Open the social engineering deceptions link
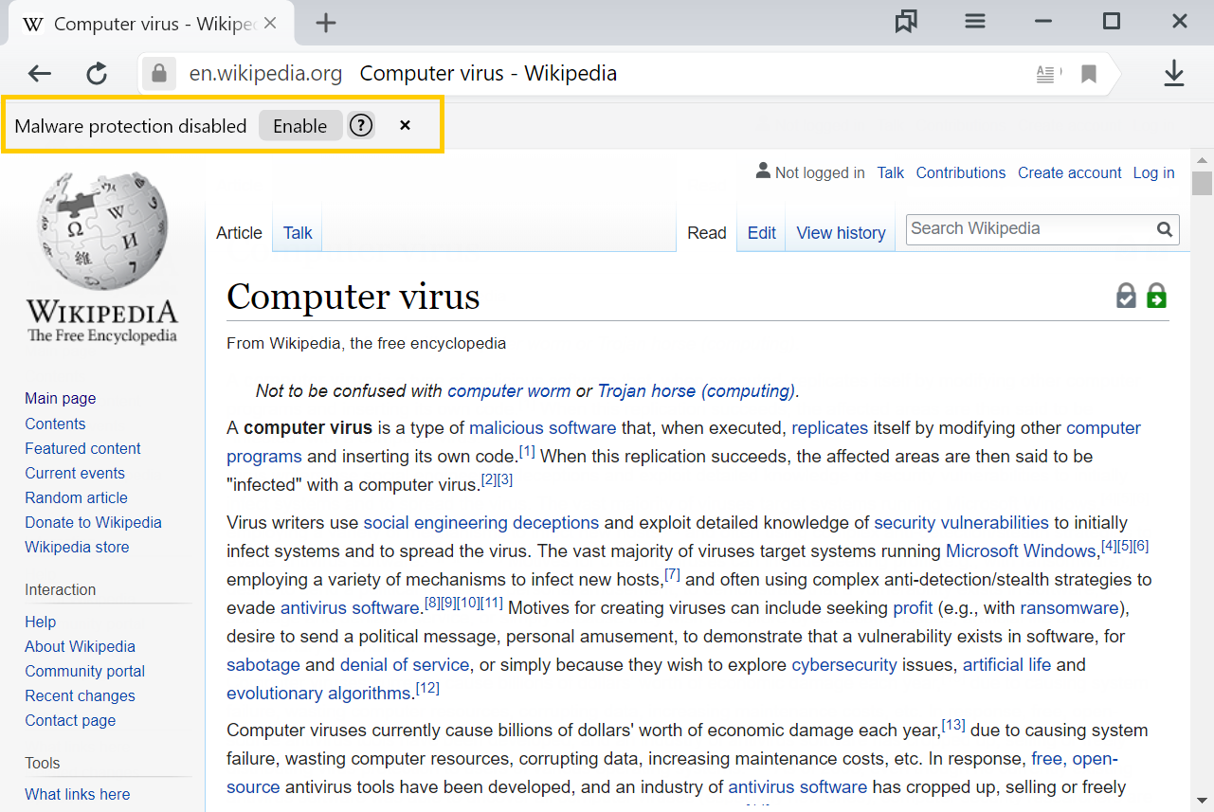This screenshot has width=1214, height=812. click(x=481, y=523)
